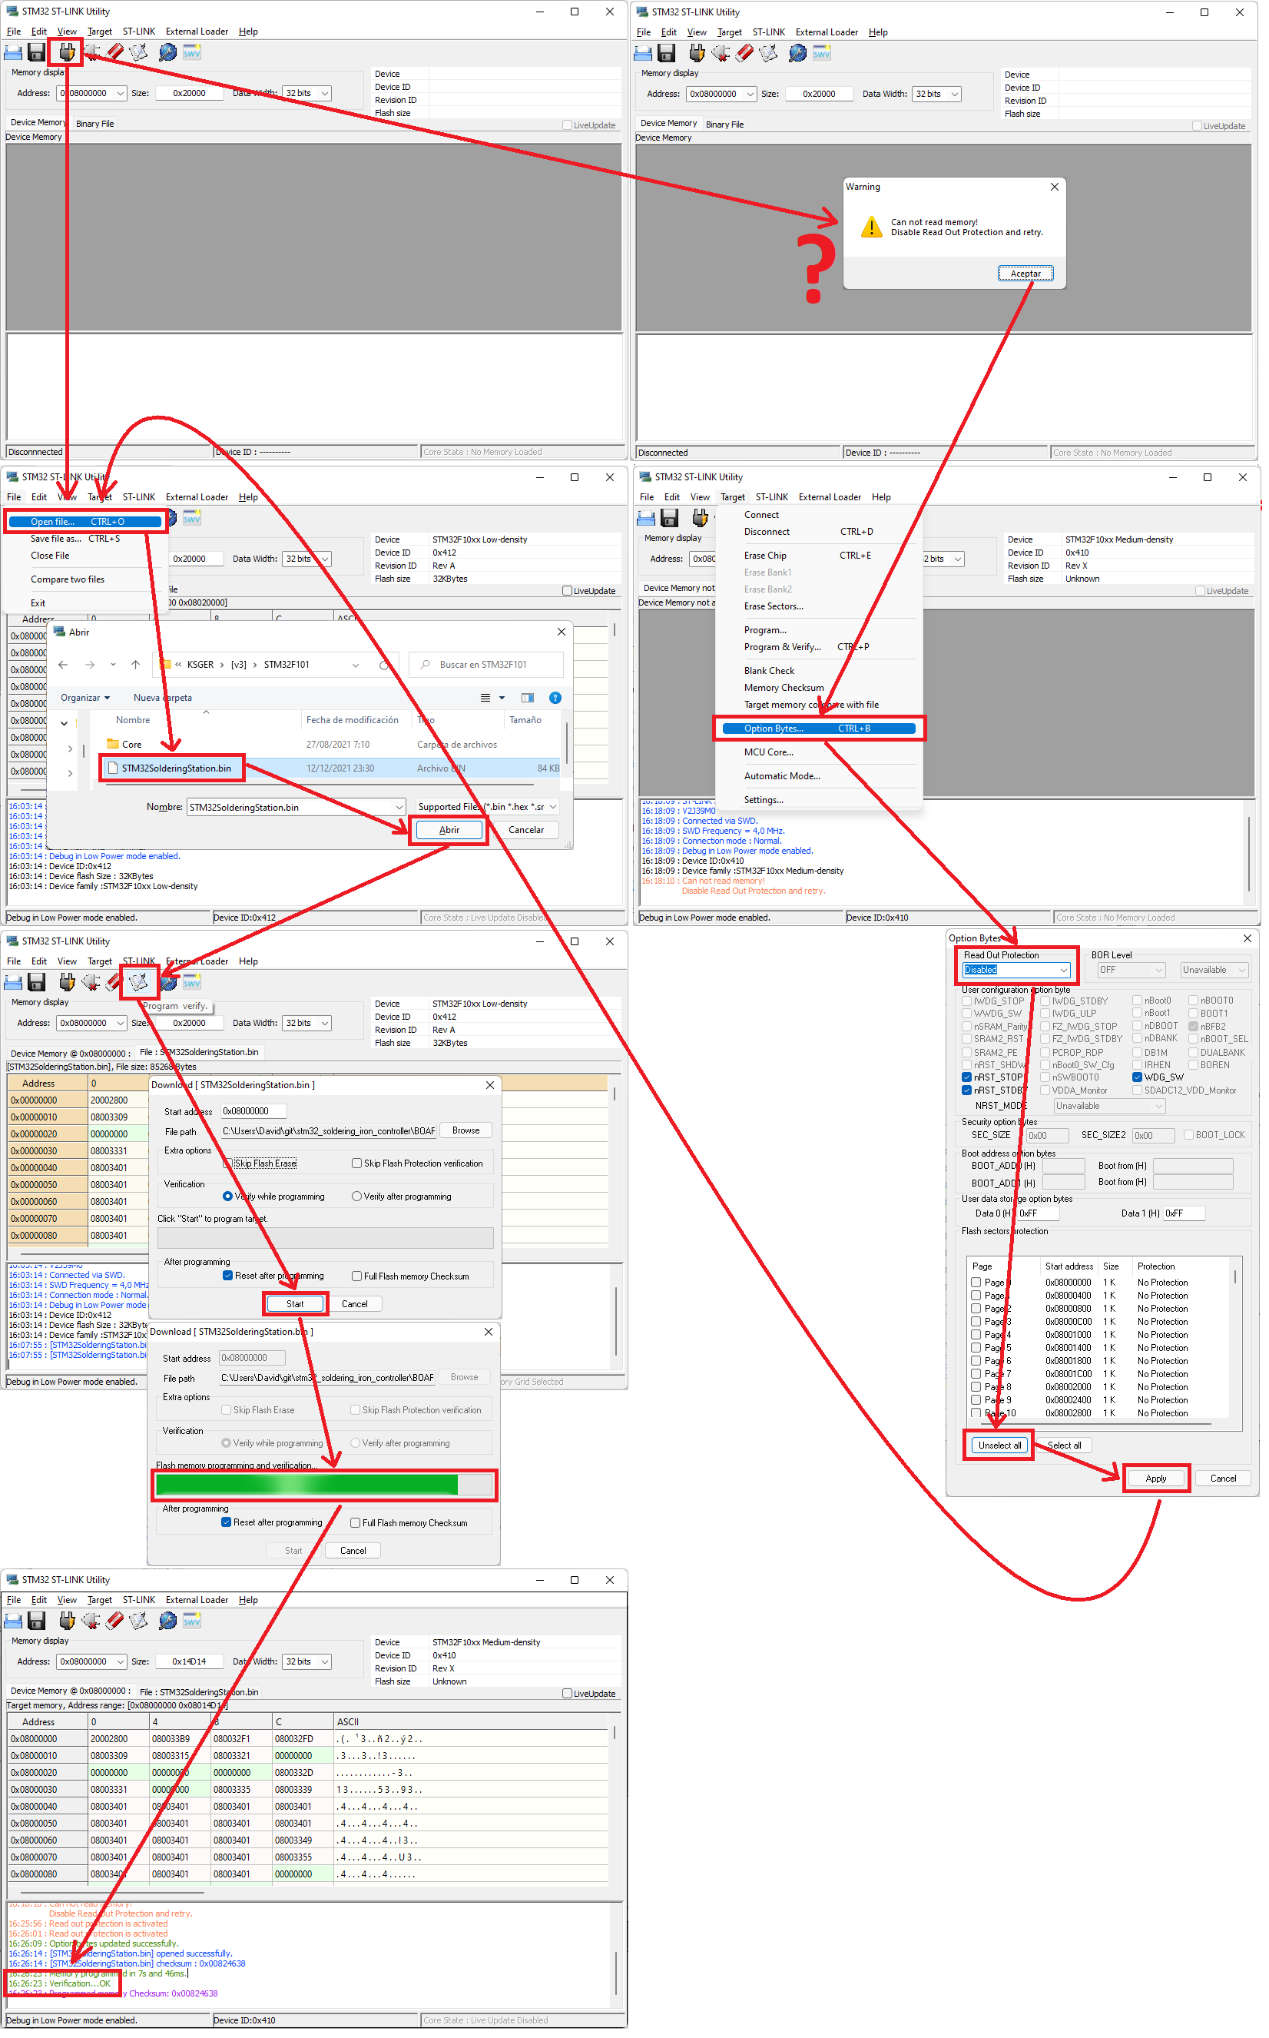Click SWV icon in Warning dialog window toolbar
This screenshot has width=1269, height=2038.
tap(822, 54)
